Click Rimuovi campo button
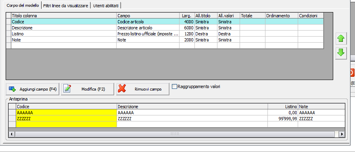The height and width of the screenshot is (152, 355). pos(143,89)
